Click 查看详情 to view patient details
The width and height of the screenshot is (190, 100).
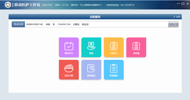[x=173, y=24]
